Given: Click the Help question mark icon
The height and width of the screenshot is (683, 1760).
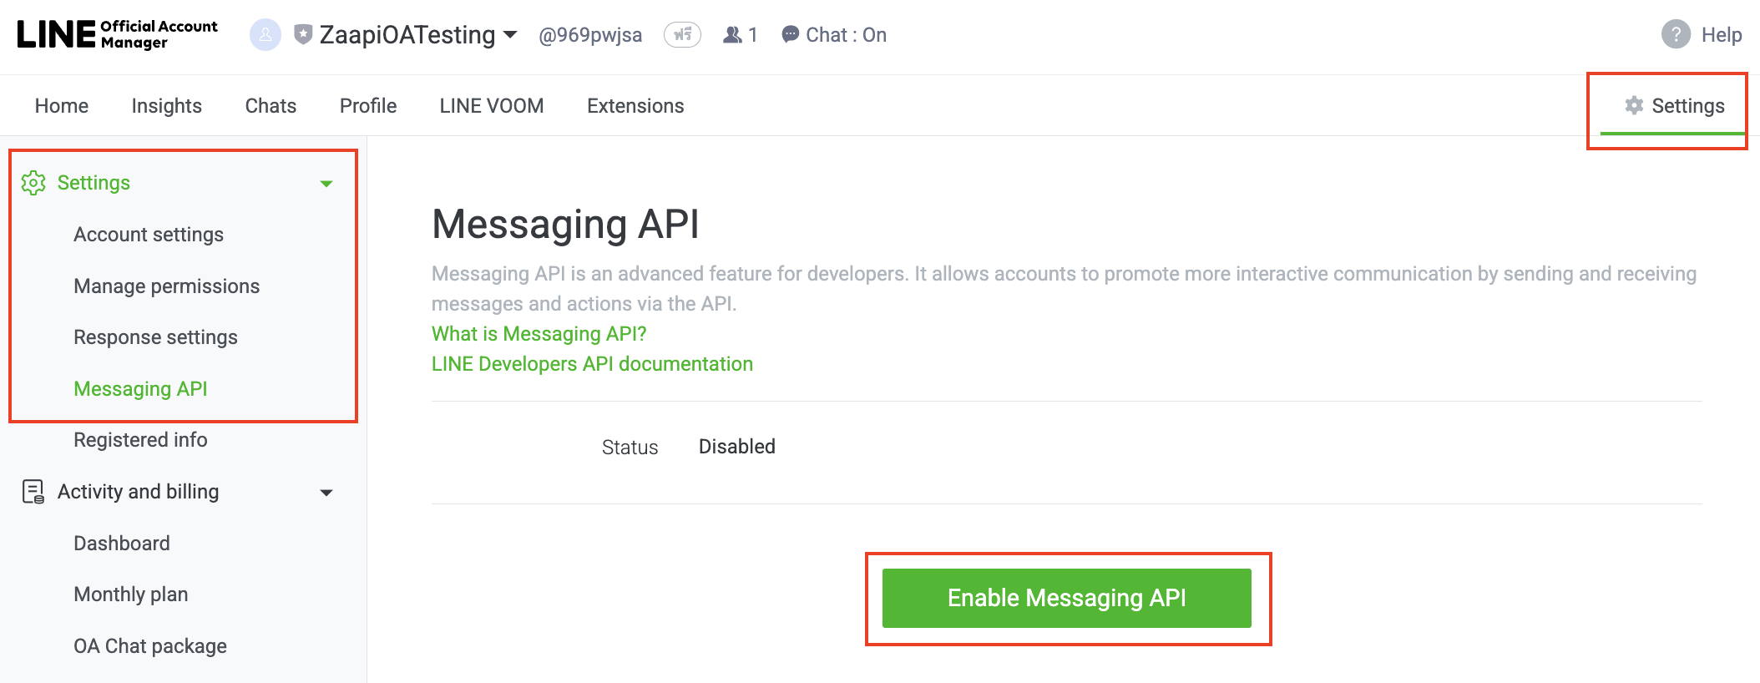Looking at the screenshot, I should [1675, 35].
